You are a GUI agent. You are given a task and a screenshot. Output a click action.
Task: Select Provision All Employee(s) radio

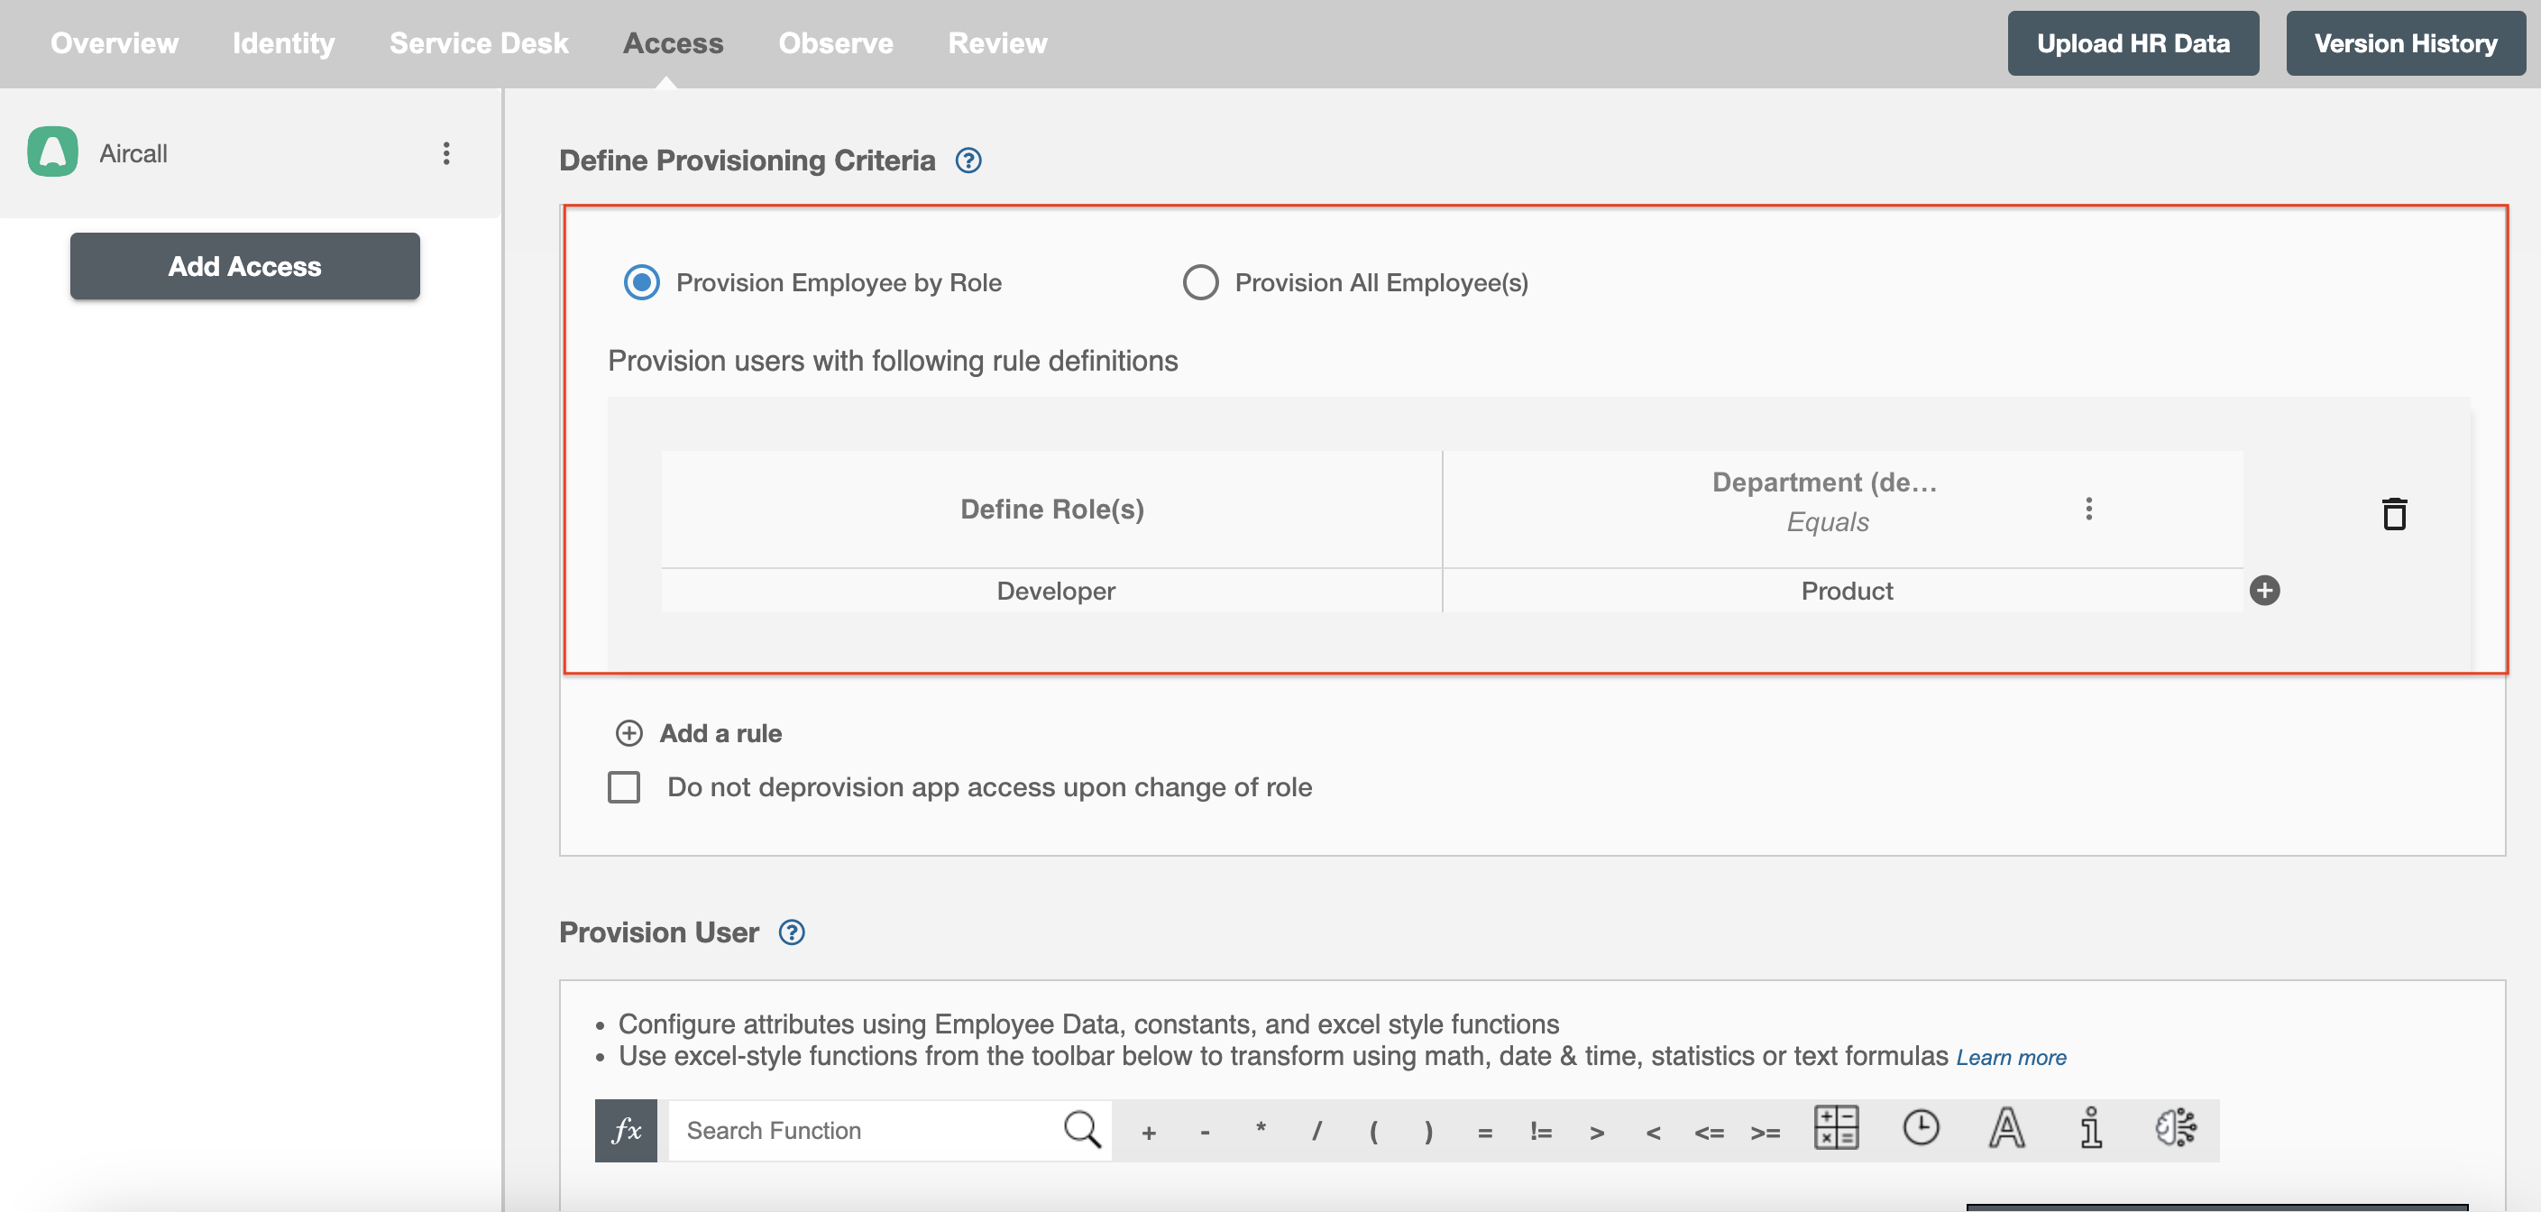pos(1199,282)
